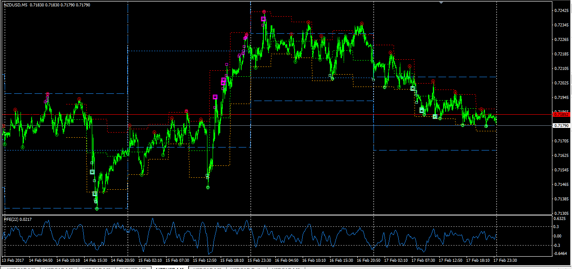Click the PFE(22) 0.0217 indicator label
The height and width of the screenshot is (269, 572).
click(x=18, y=219)
